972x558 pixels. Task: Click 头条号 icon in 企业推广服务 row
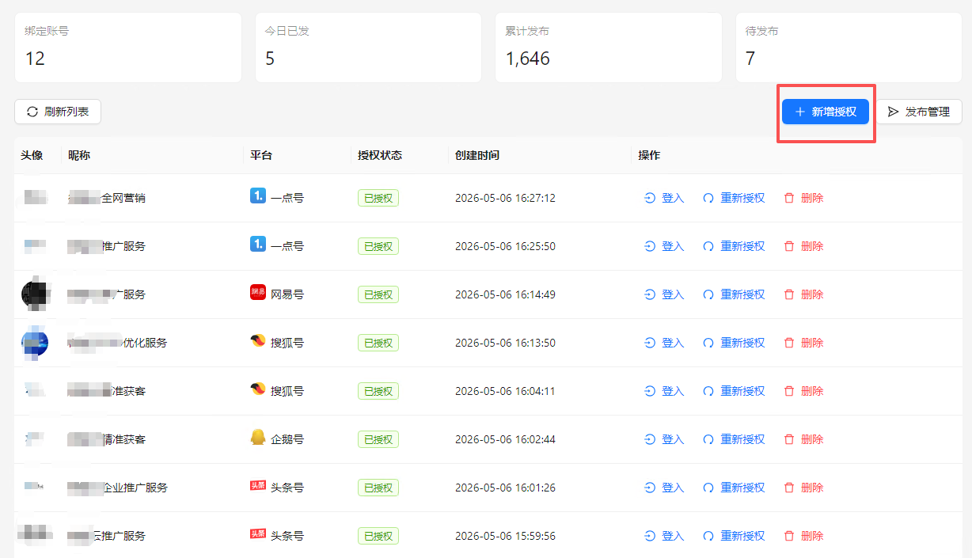(257, 486)
